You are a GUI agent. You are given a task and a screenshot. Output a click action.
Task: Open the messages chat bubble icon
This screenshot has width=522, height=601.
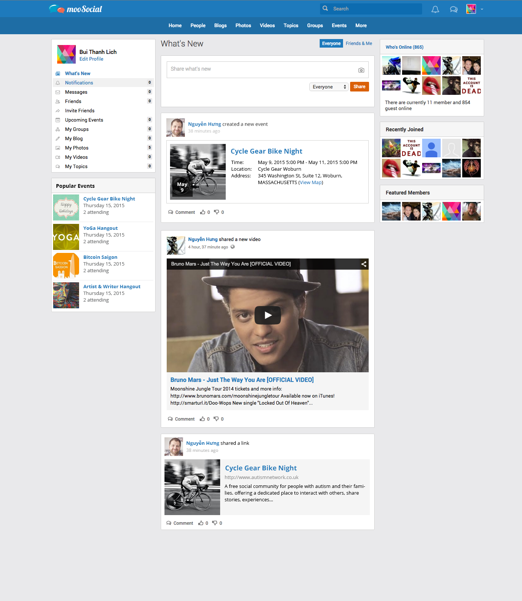[x=454, y=9]
